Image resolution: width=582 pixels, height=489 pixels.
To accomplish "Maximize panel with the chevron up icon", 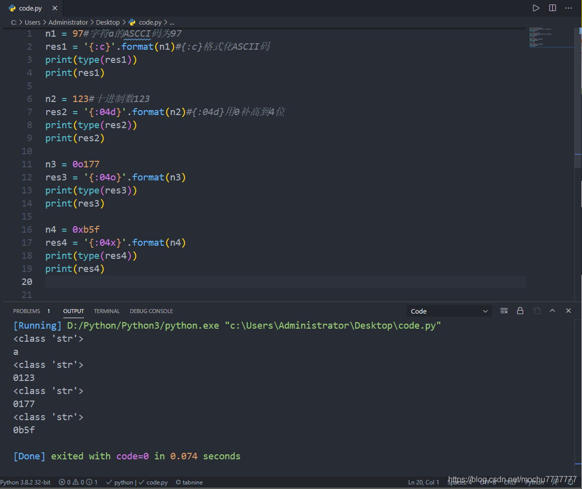I will [552, 311].
